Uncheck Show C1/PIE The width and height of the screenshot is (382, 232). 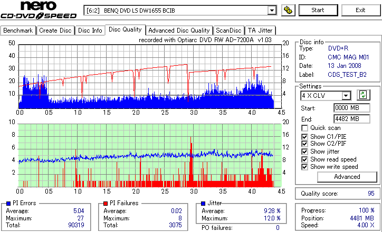pos(304,137)
